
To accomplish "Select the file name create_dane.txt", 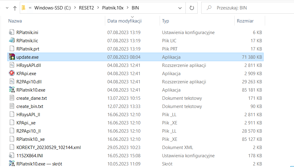I will tap(32, 98).
